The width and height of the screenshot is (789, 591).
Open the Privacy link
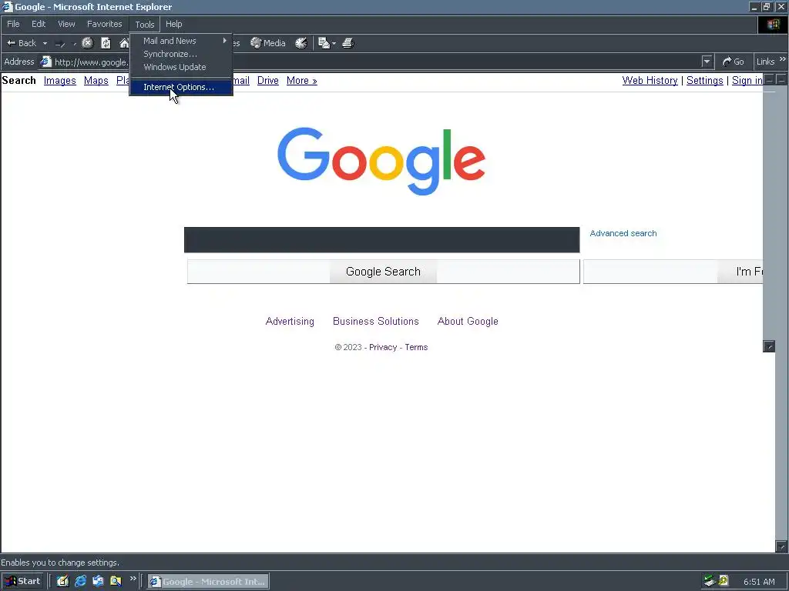click(x=383, y=347)
